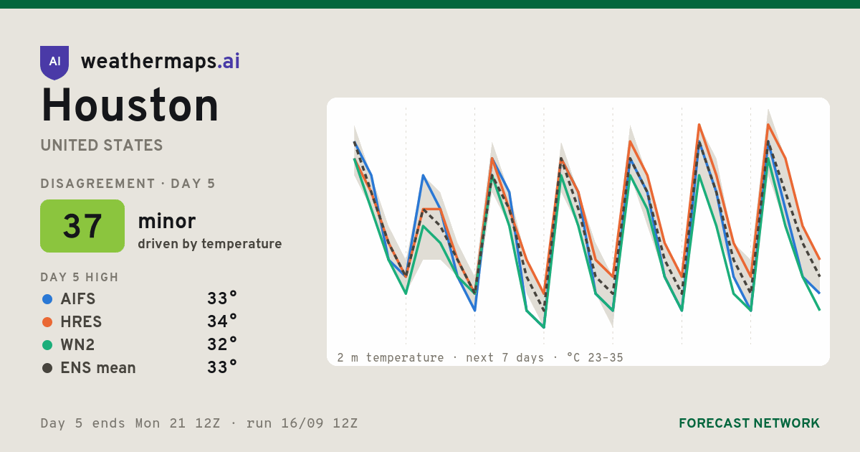
Task: Click the HRES 34° high value
Action: pos(222,321)
